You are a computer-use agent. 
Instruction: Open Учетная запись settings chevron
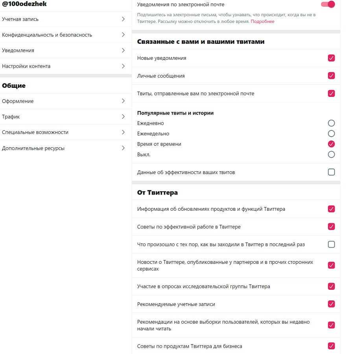click(x=123, y=19)
